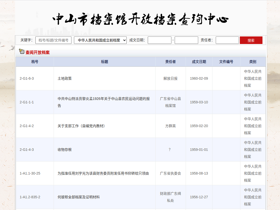
Task: Click the title about 黎炎孟1926年 report
Action: click(104, 102)
